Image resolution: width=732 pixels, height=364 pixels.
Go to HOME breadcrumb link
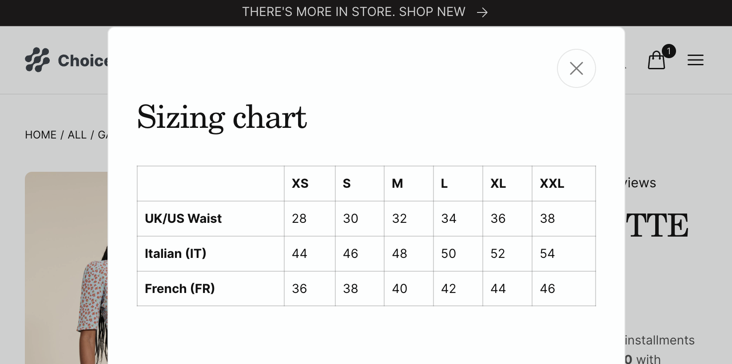coord(40,135)
